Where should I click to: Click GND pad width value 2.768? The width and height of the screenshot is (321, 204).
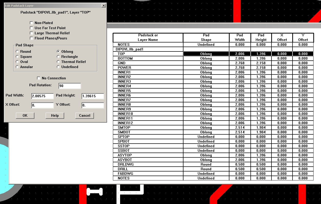point(240,63)
